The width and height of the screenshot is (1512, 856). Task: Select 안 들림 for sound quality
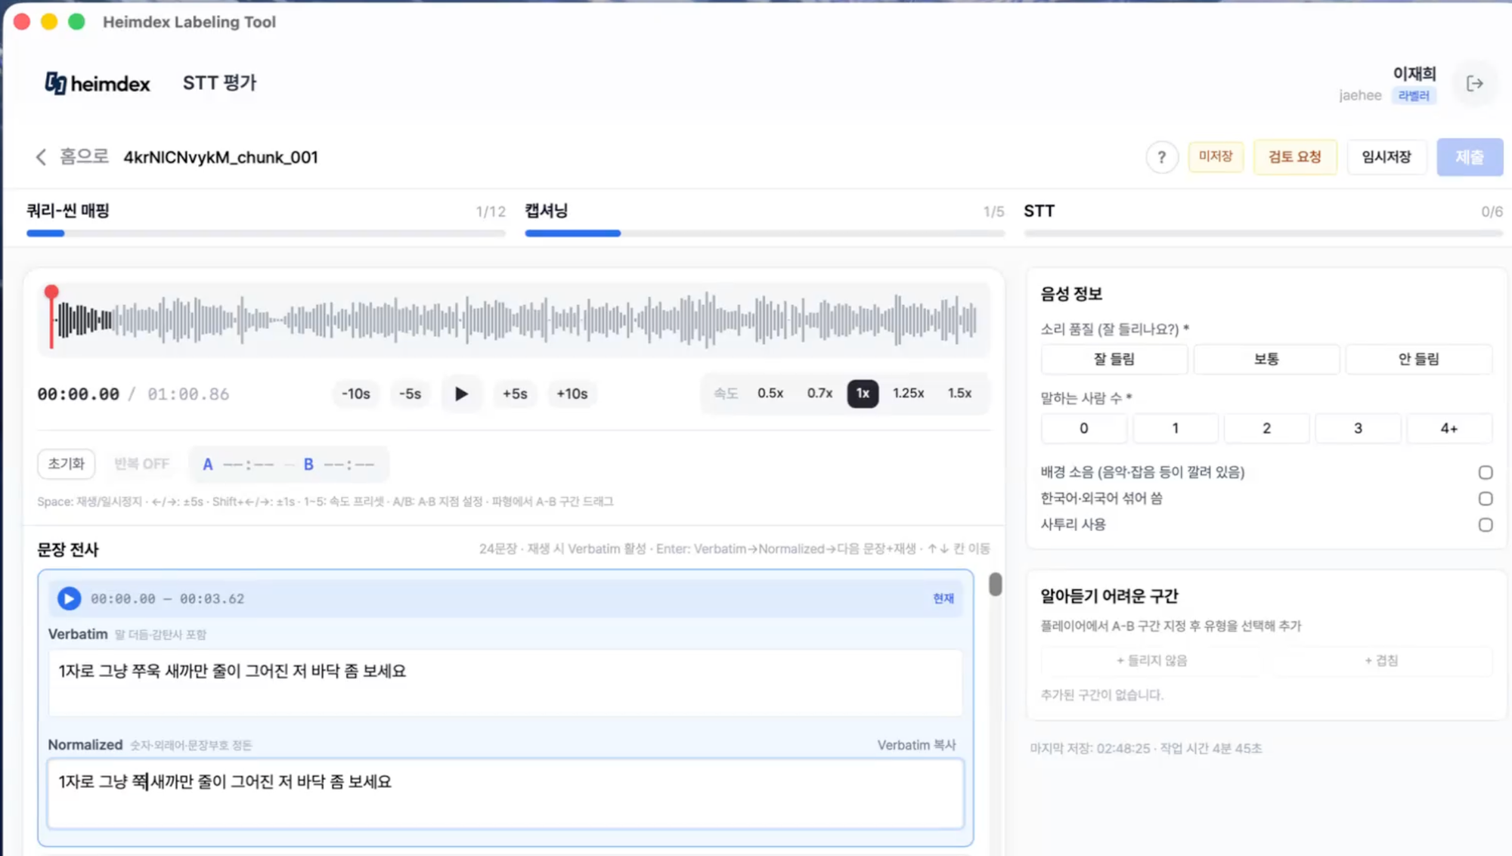tap(1419, 360)
